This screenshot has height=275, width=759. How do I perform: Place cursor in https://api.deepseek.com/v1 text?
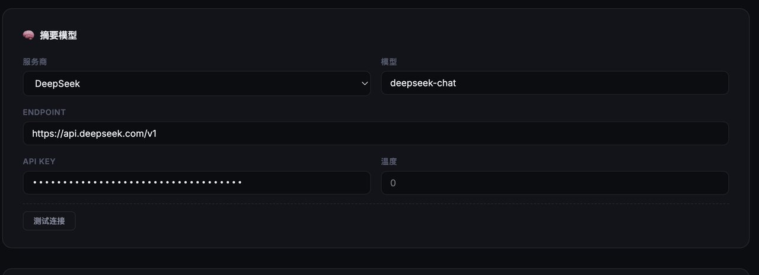pos(94,133)
